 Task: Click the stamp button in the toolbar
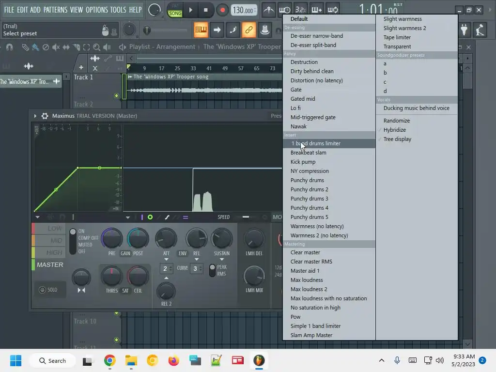pyautogui.click(x=265, y=30)
